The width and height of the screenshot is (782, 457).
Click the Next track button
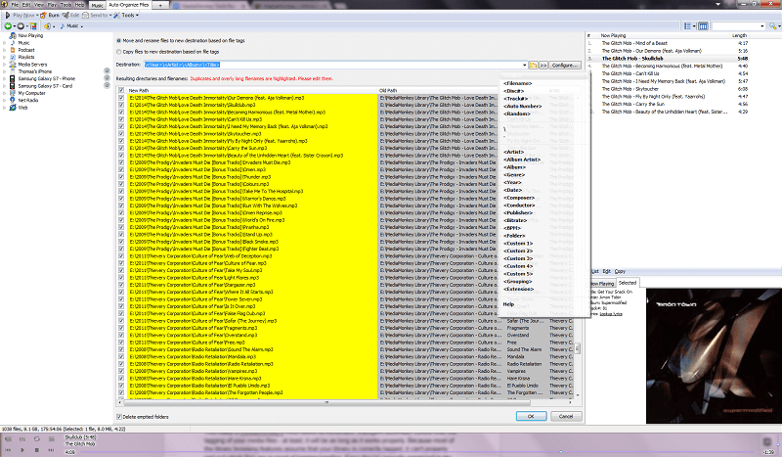pos(51,450)
